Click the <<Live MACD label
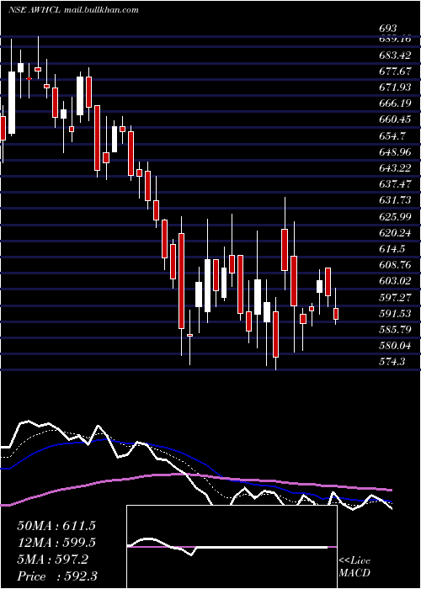Screen dimensions: 421x589 click(354, 566)
